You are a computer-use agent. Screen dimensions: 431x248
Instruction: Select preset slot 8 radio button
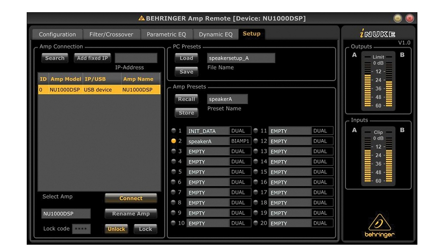point(173,203)
